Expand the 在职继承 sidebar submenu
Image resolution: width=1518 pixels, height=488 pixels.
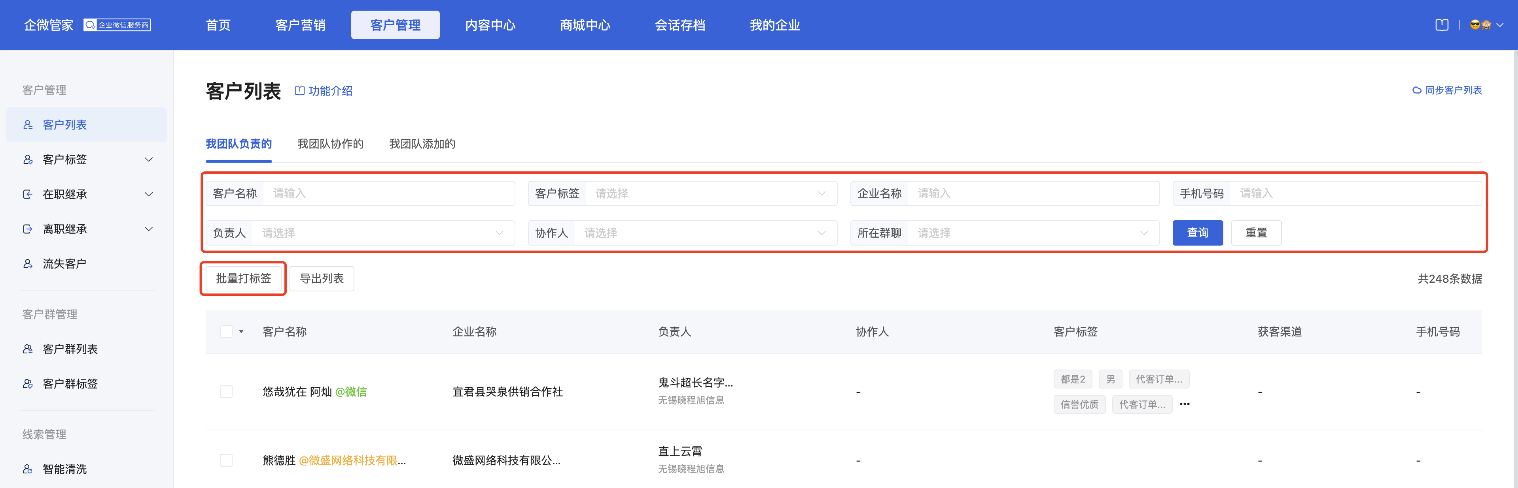point(148,194)
